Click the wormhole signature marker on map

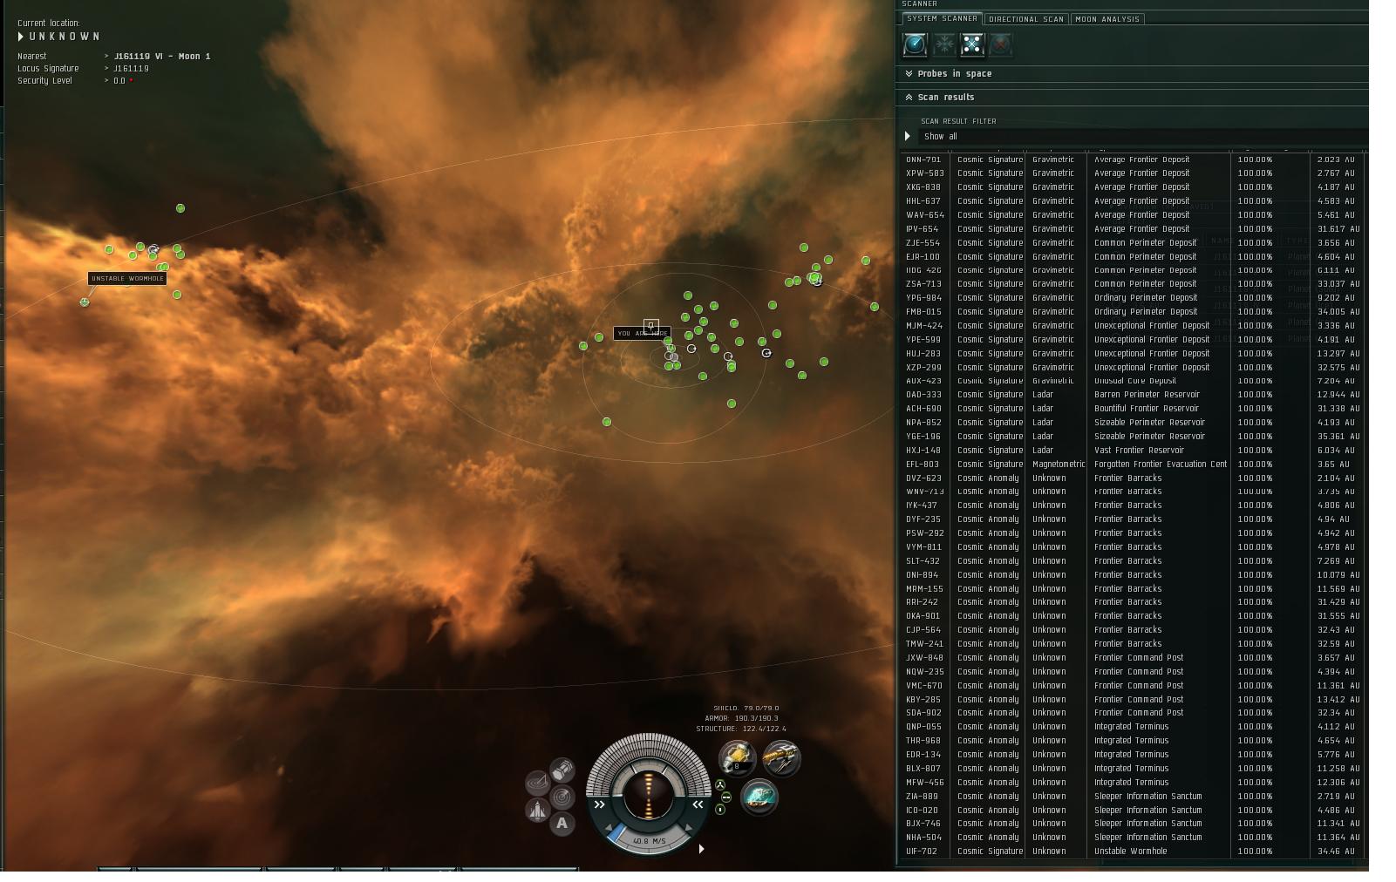click(85, 302)
